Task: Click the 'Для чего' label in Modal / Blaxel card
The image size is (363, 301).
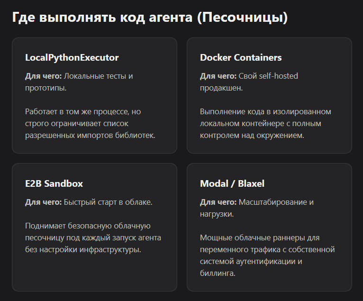Action: [218, 202]
